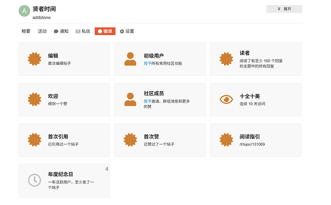The width and height of the screenshot is (331, 205).
Task: Click the 编辑 badge starburst icon
Action: point(35,59)
